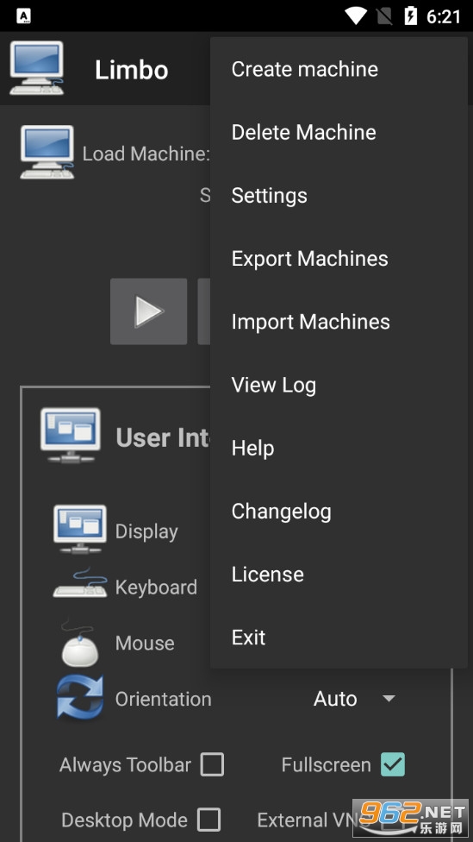Choose Delete Machine menu entry
Screen dimensions: 473x842
point(339,133)
